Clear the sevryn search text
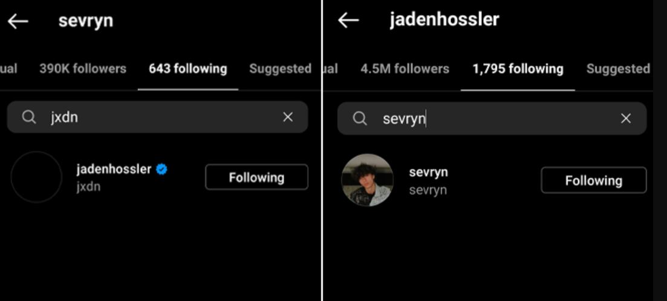Viewport: 667px width, 301px height. (x=626, y=118)
